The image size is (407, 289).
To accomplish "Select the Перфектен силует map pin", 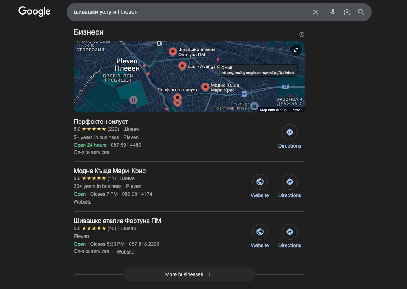I will pyautogui.click(x=177, y=96).
